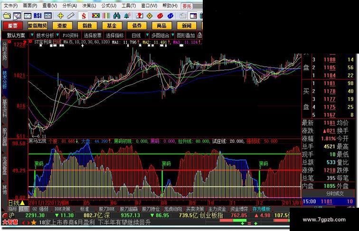The width and height of the screenshot is (359, 231).
Task: Open the 文件(F) menu
Action: point(10,6)
